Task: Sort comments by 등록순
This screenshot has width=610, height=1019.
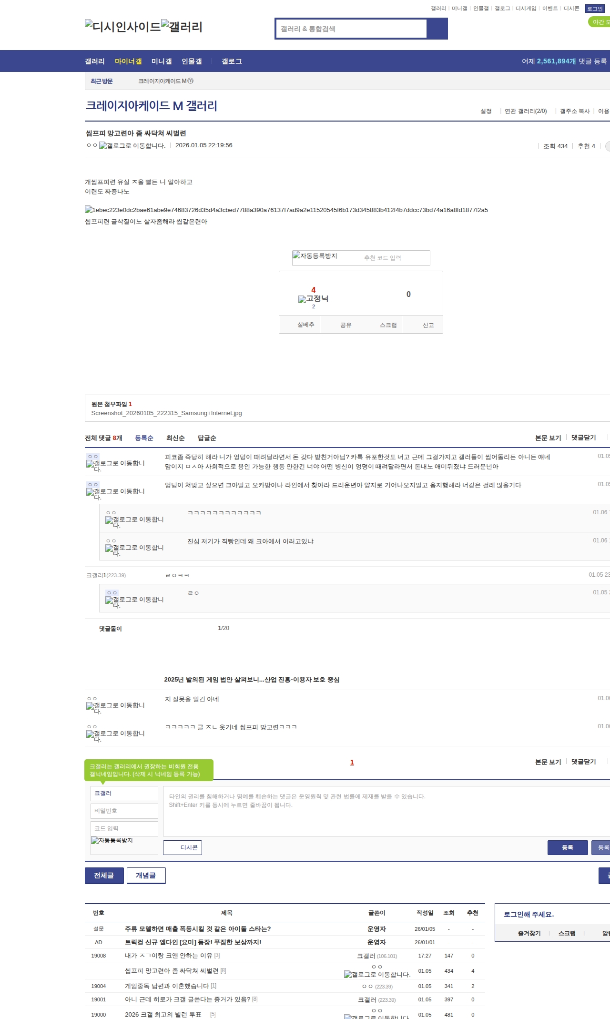Action: (144, 438)
